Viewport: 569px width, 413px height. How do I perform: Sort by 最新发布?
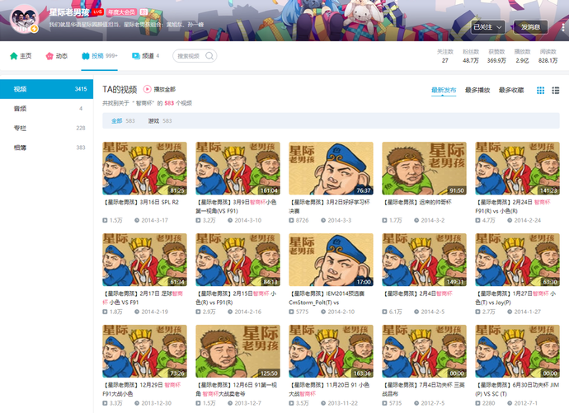tap(444, 90)
